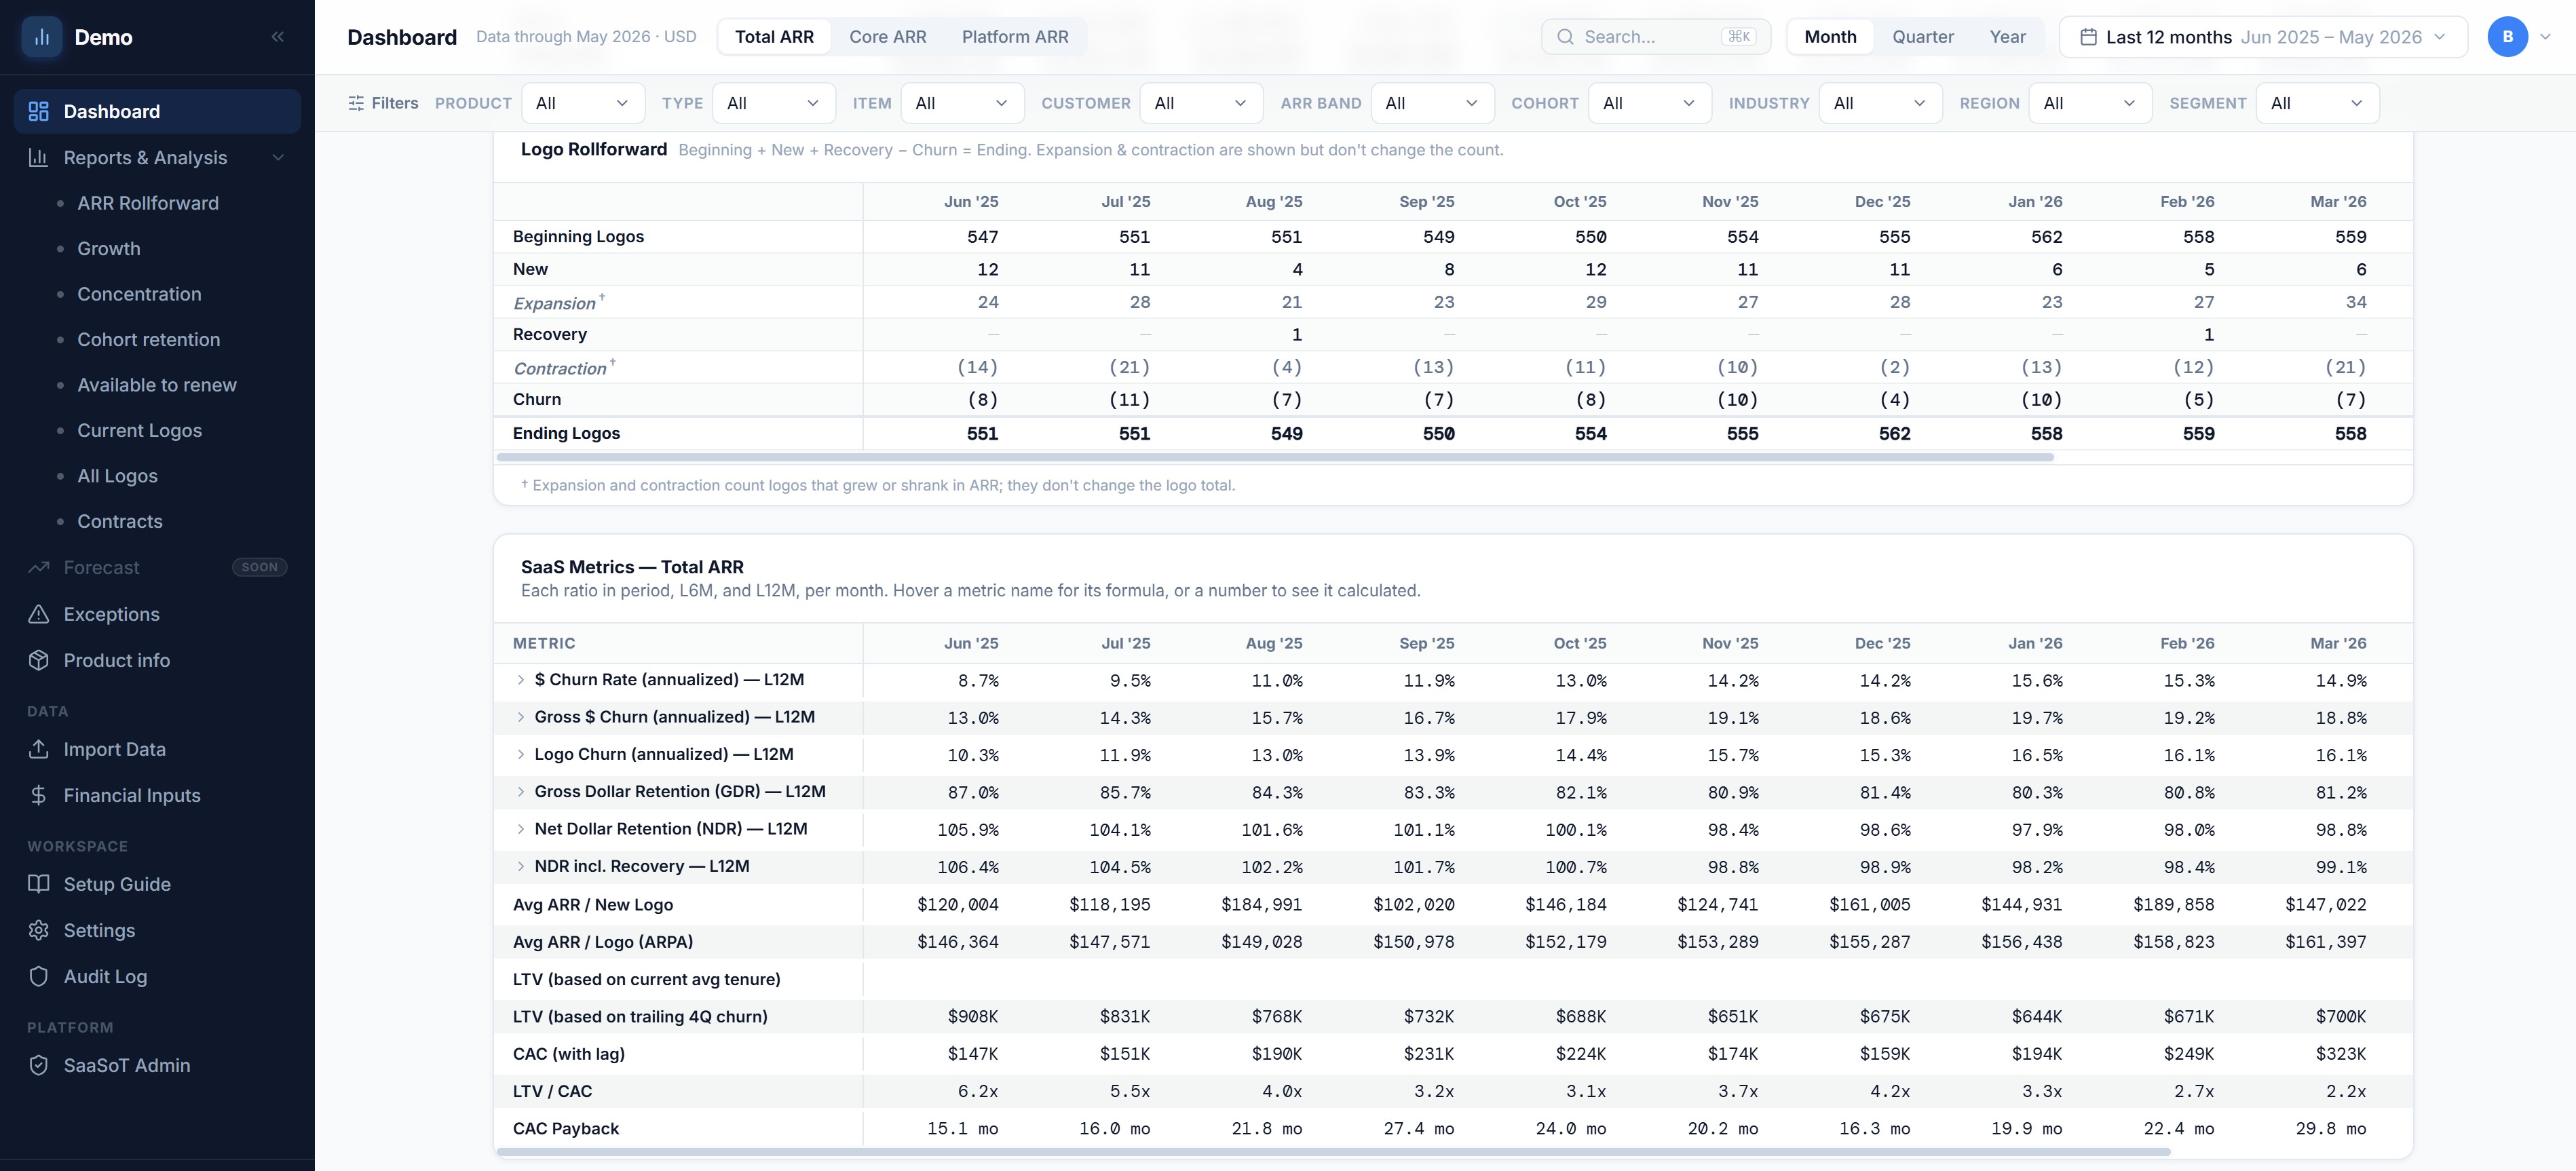Click the Exceptions warning triangle icon
2576x1171 pixels.
pyautogui.click(x=39, y=614)
